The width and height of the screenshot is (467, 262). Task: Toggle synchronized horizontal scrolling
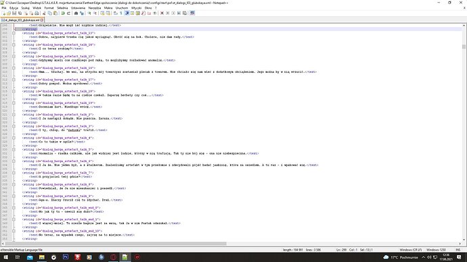click(x=108, y=14)
